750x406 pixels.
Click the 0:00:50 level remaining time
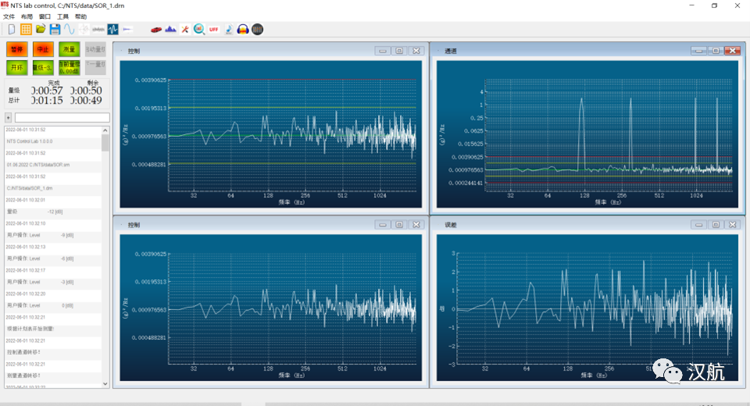pyautogui.click(x=86, y=91)
